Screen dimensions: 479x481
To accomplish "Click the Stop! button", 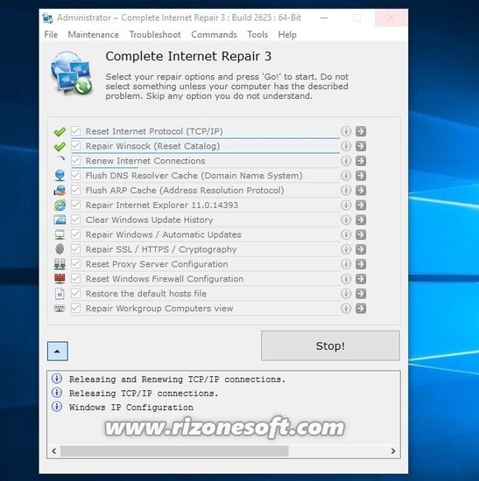I will click(x=330, y=345).
